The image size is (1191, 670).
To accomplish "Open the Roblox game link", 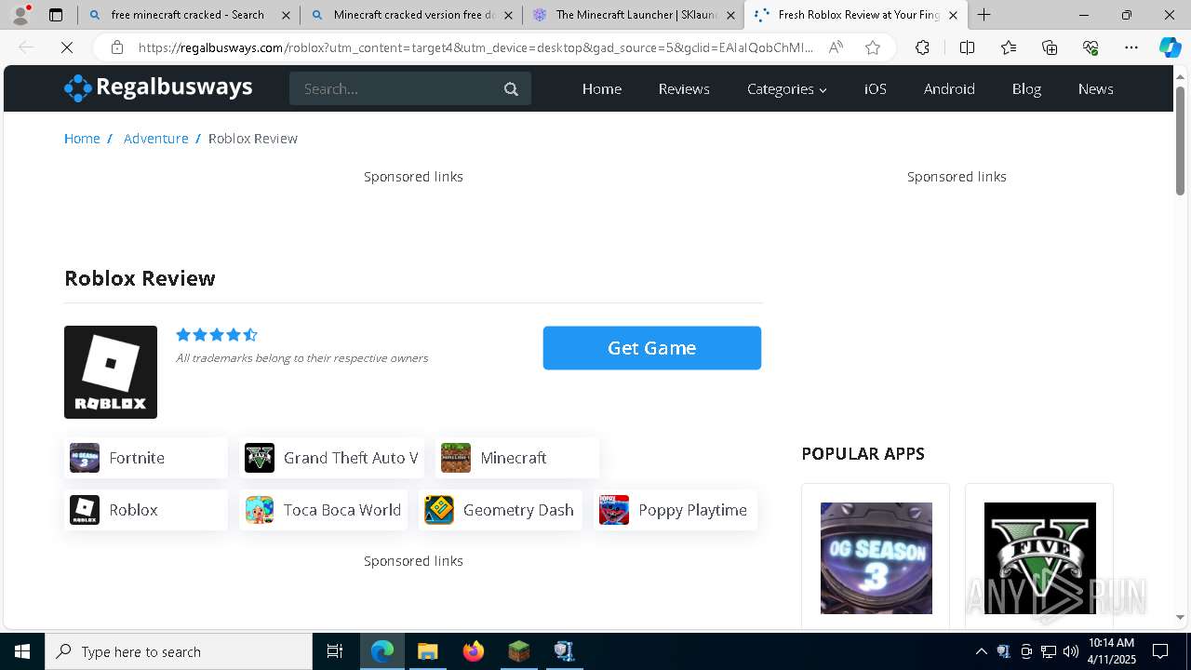I will [x=146, y=510].
